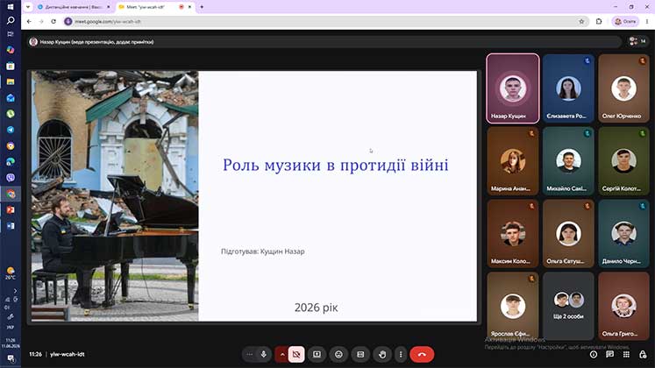Image resolution: width=655 pixels, height=368 pixels.
Task: Open a new browser tab
Action: point(202,7)
